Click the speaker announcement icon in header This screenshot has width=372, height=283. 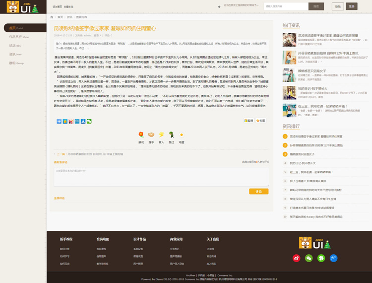[x=219, y=6]
